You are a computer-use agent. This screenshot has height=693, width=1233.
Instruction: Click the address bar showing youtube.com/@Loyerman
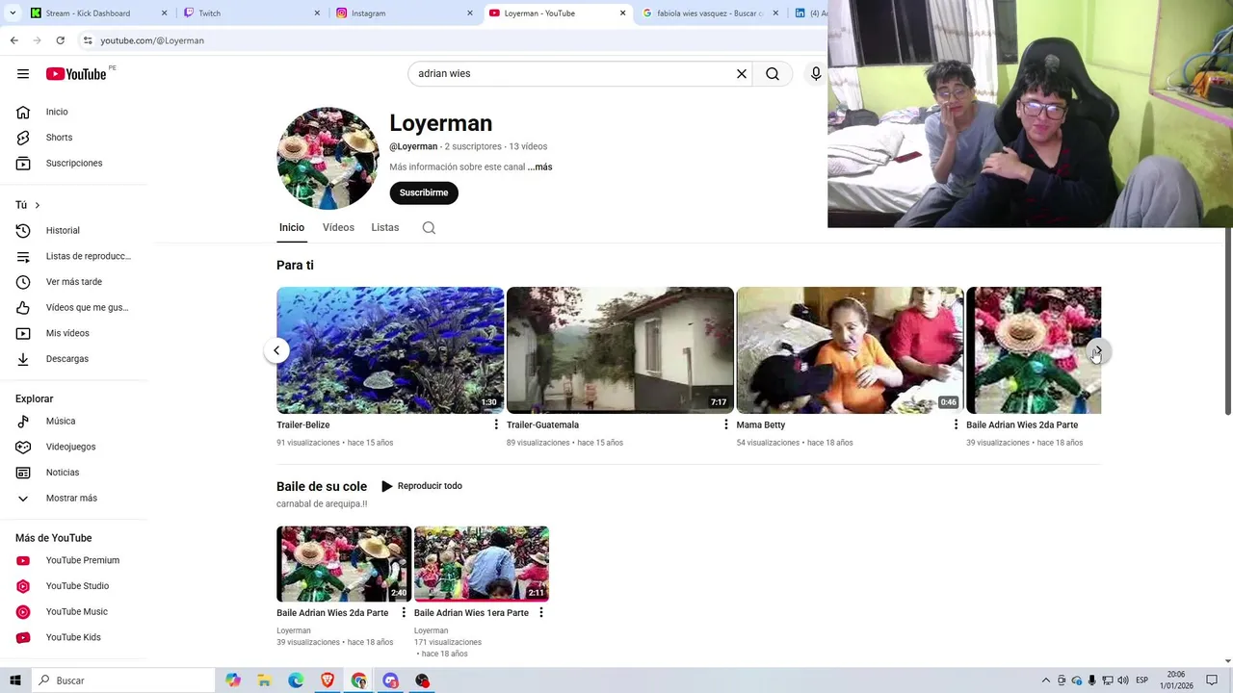pos(152,40)
